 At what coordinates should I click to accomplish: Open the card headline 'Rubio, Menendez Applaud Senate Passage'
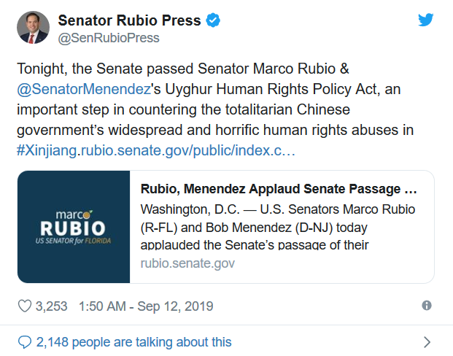pos(279,189)
